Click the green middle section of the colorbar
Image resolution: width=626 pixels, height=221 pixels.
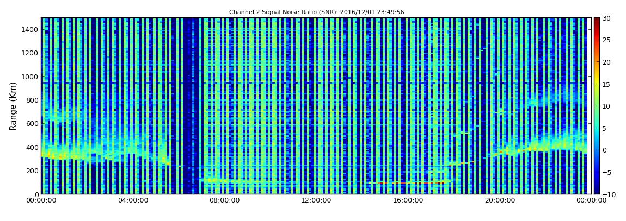click(x=597, y=106)
